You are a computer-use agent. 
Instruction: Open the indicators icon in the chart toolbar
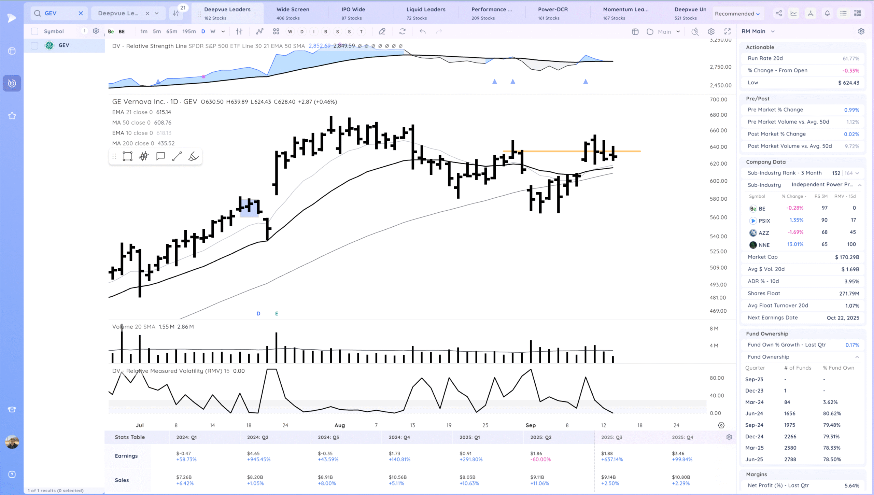point(260,31)
